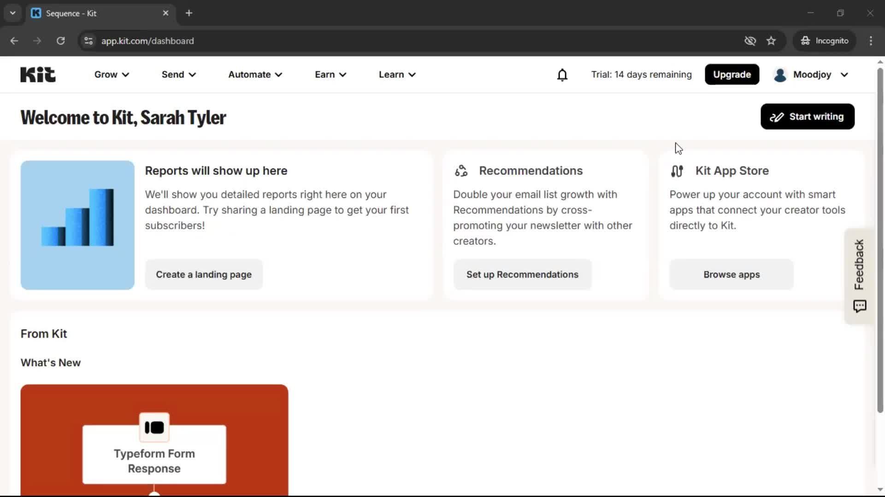The height and width of the screenshot is (497, 885).
Task: Click third-party cookies blocked eye icon
Action: coord(750,41)
